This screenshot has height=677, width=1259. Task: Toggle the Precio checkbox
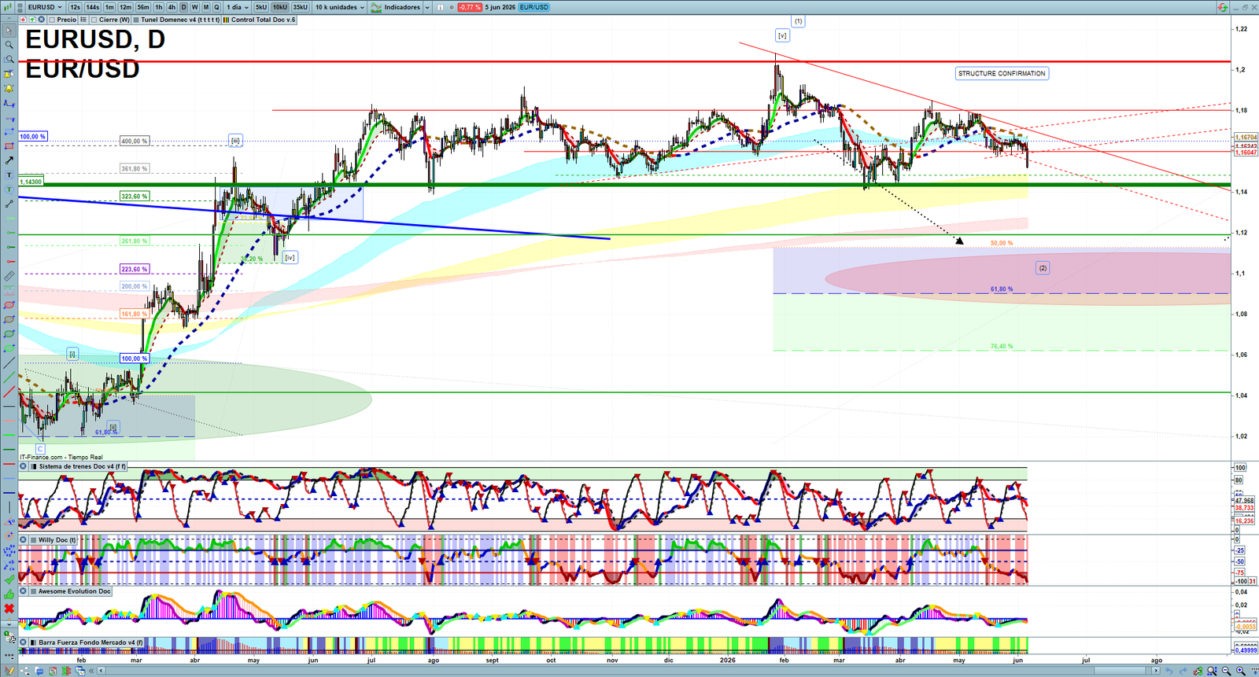(52, 20)
